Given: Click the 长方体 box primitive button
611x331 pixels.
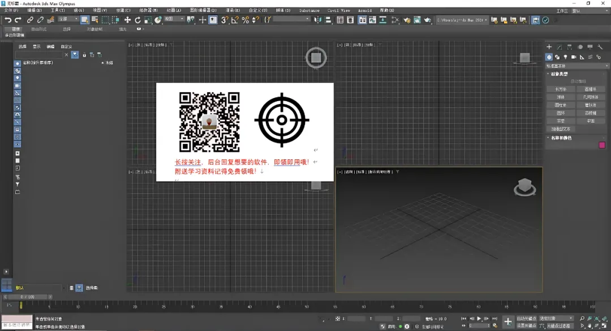Looking at the screenshot, I should point(560,89).
